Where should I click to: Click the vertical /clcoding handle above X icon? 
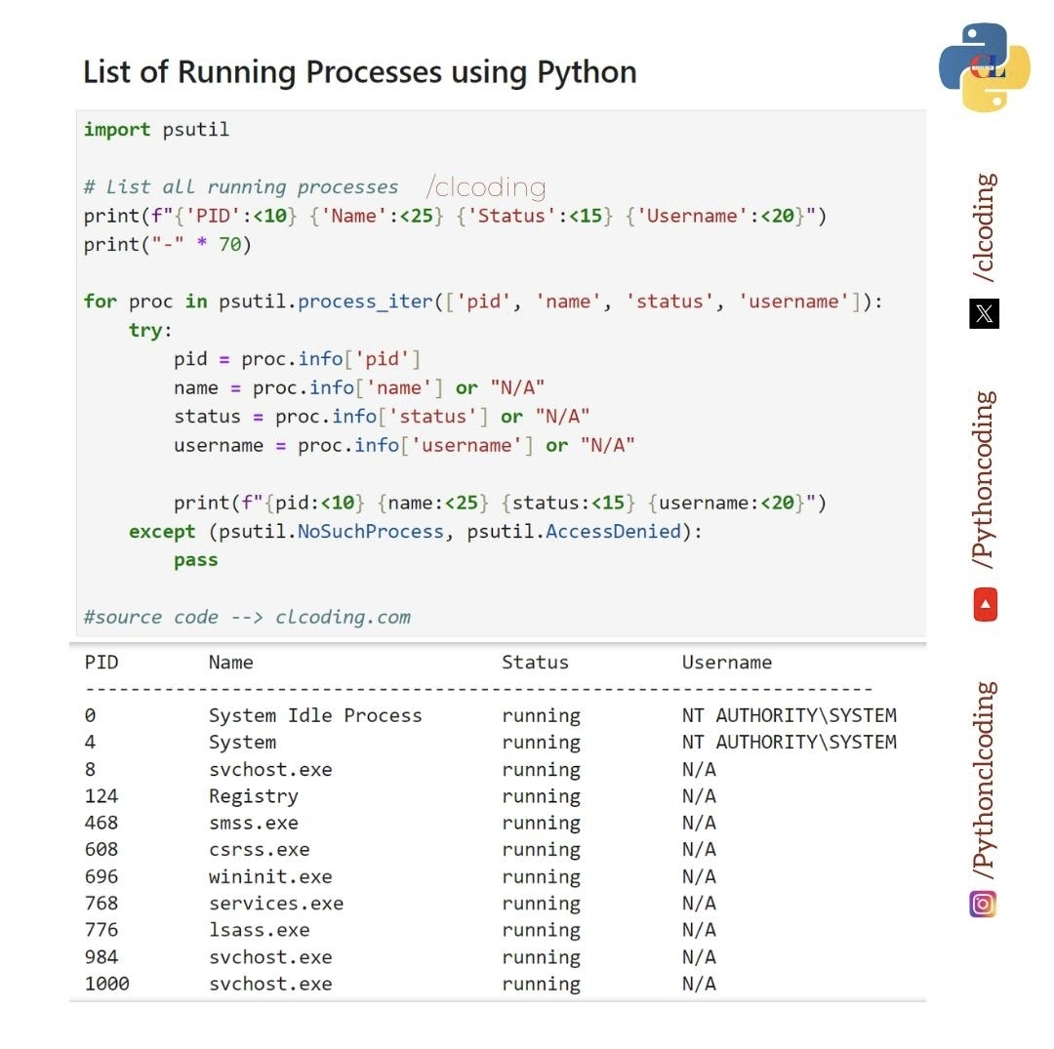click(x=985, y=227)
